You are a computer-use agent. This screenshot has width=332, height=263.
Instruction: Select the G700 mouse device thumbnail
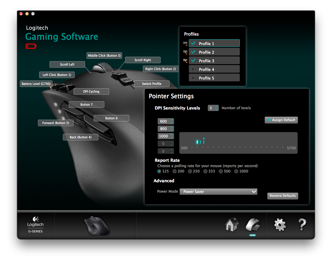click(x=97, y=226)
